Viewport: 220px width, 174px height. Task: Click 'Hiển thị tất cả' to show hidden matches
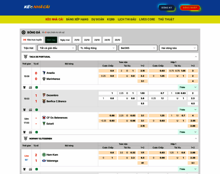point(57,32)
